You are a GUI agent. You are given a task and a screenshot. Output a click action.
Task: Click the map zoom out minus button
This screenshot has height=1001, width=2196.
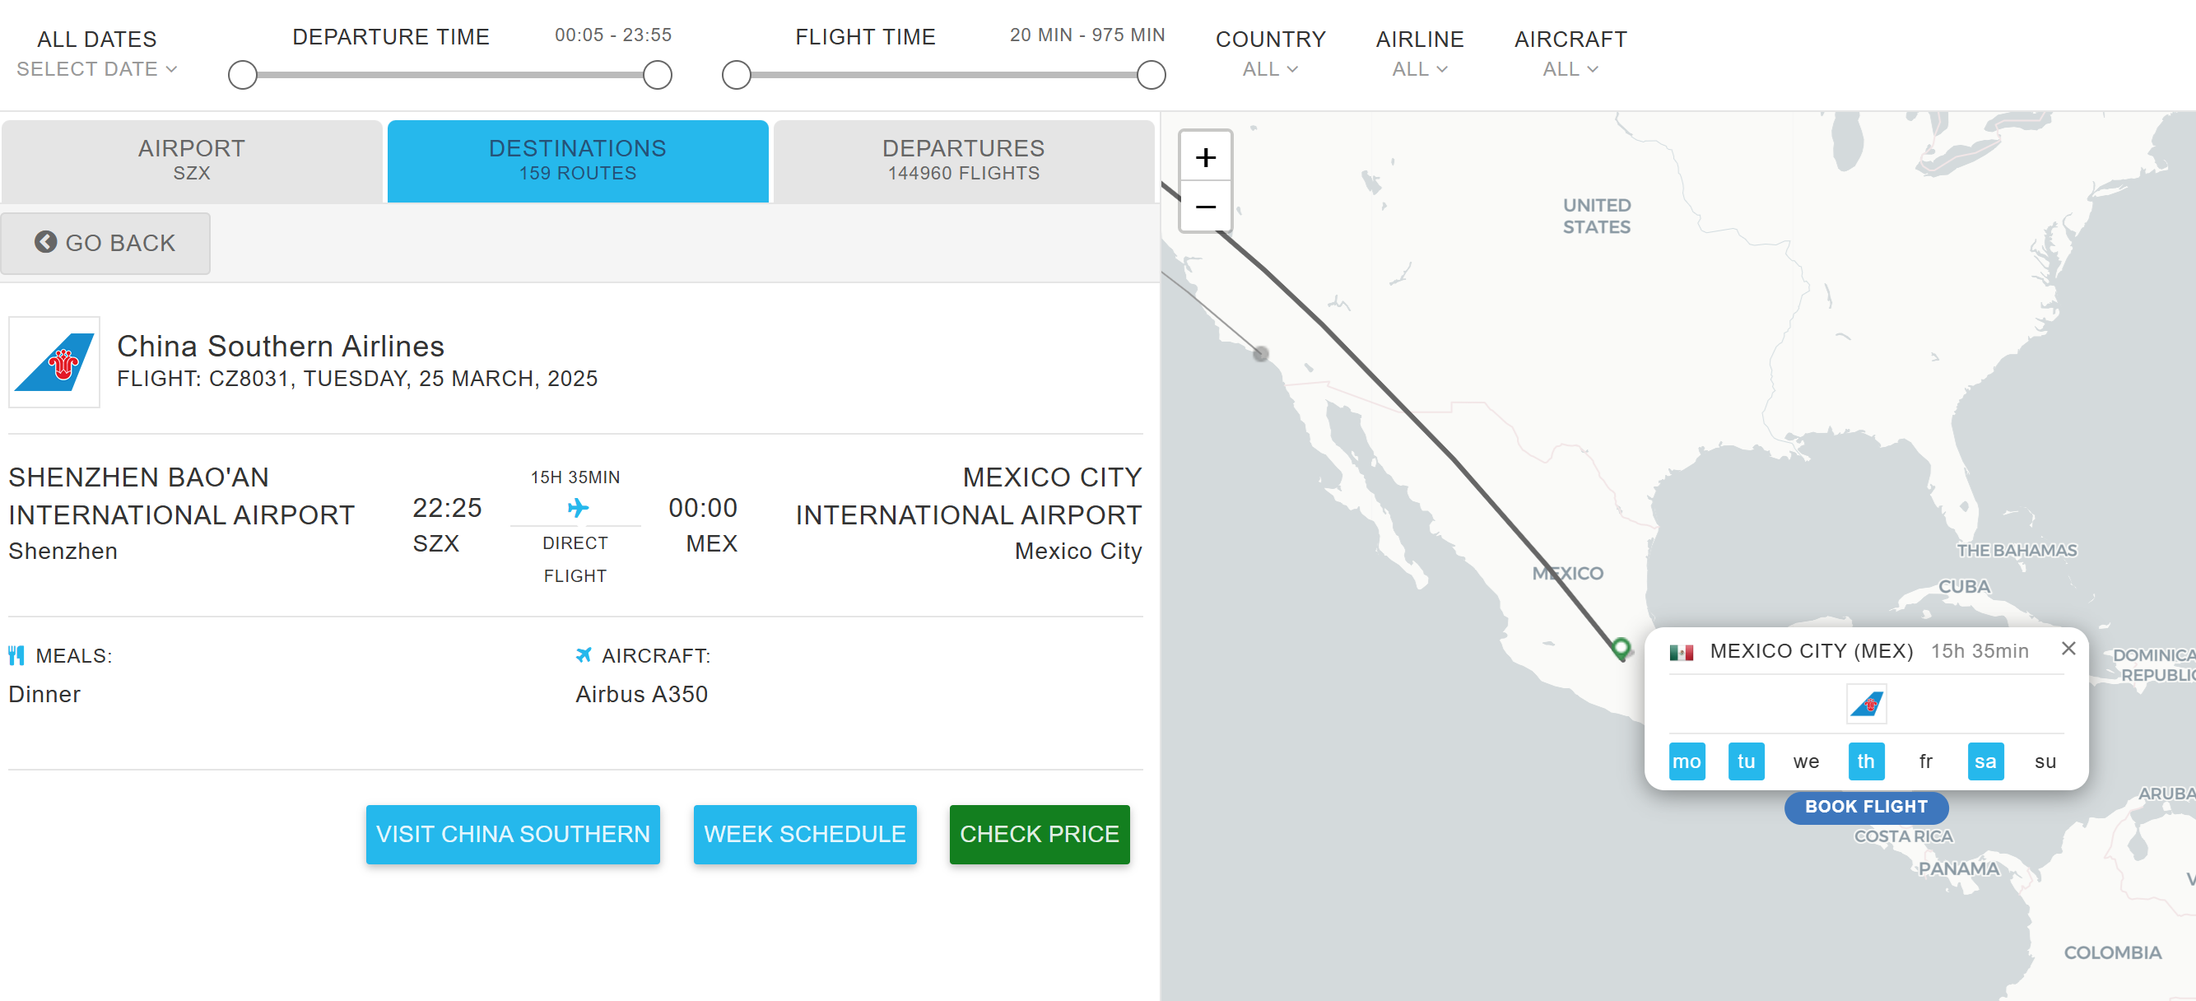click(x=1204, y=207)
